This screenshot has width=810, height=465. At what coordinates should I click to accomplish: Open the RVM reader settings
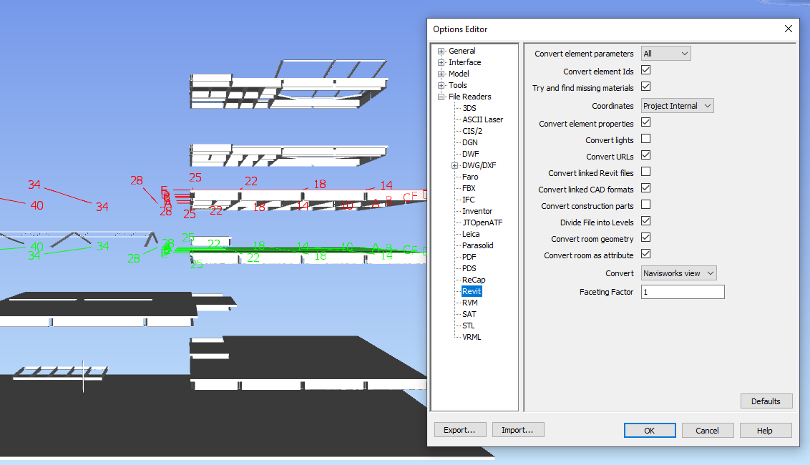click(469, 302)
